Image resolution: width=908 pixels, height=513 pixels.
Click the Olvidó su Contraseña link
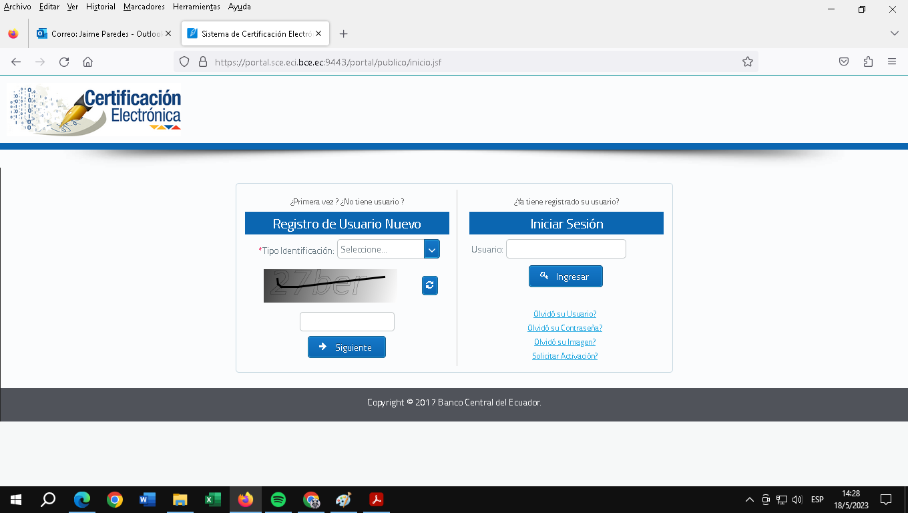[565, 328]
